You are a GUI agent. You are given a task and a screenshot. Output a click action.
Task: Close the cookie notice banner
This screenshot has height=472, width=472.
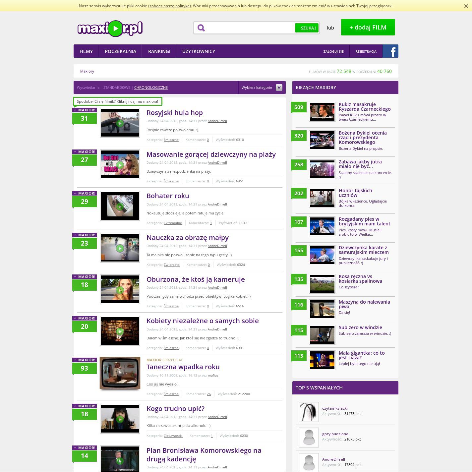[466, 6]
